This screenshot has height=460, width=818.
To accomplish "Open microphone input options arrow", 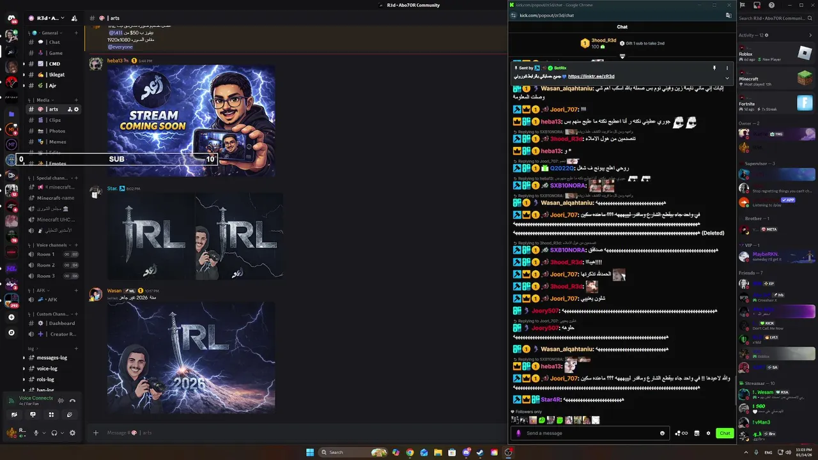I will click(43, 433).
